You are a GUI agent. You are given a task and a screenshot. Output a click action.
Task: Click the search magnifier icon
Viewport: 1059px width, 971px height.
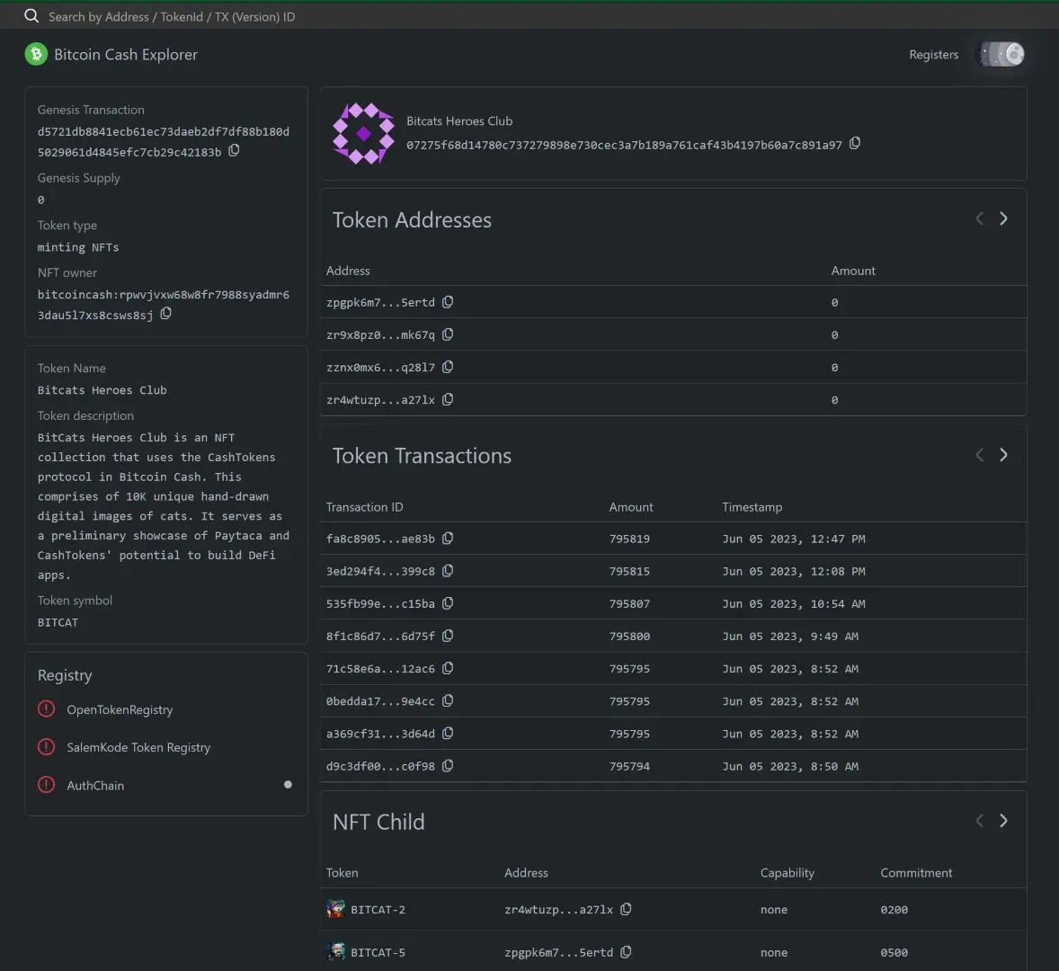[x=31, y=15]
